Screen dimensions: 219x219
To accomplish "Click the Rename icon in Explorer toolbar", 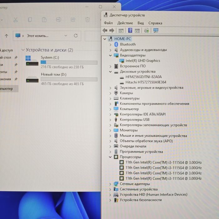I will click(x=59, y=20).
